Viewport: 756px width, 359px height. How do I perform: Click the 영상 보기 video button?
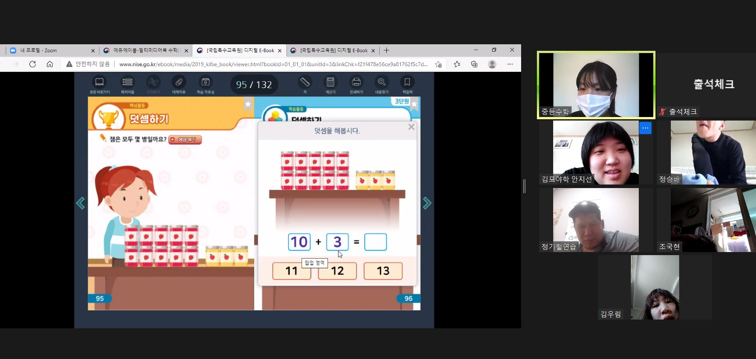pyautogui.click(x=185, y=139)
